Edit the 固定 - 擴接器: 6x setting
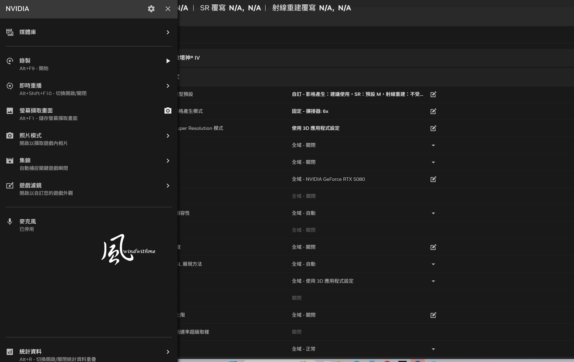The height and width of the screenshot is (362, 574). pyautogui.click(x=433, y=111)
